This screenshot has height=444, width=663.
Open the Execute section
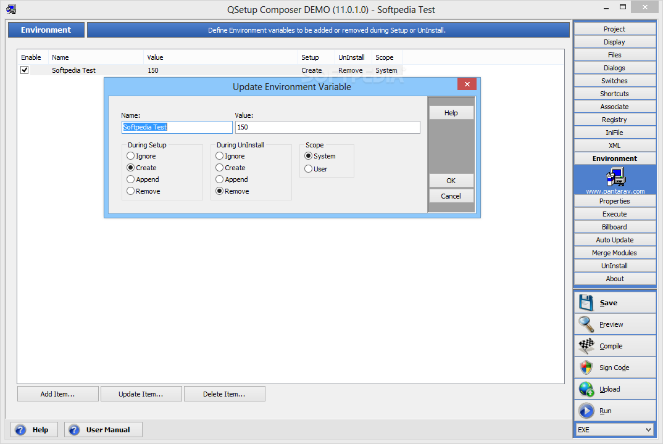tap(615, 214)
